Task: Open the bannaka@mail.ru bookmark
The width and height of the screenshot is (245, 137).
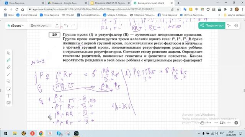Action: pos(89,15)
